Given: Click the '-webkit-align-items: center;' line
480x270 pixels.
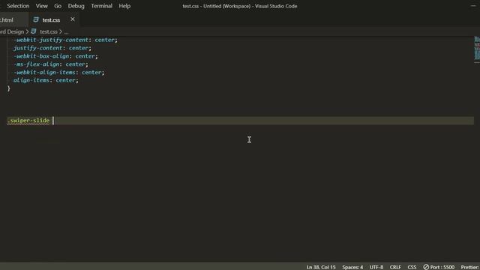Looking at the screenshot, I should (59, 72).
